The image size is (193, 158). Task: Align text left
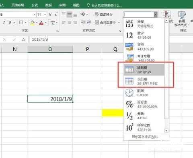64,23
